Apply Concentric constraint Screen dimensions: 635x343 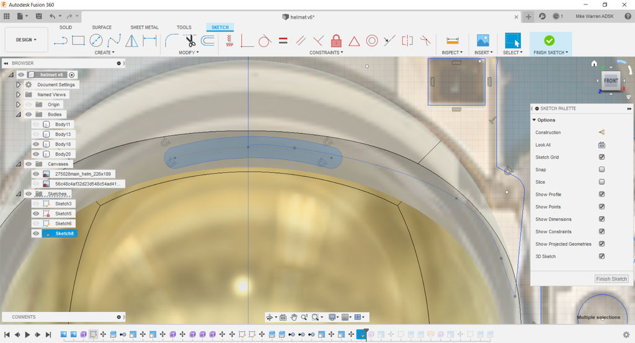click(x=372, y=40)
